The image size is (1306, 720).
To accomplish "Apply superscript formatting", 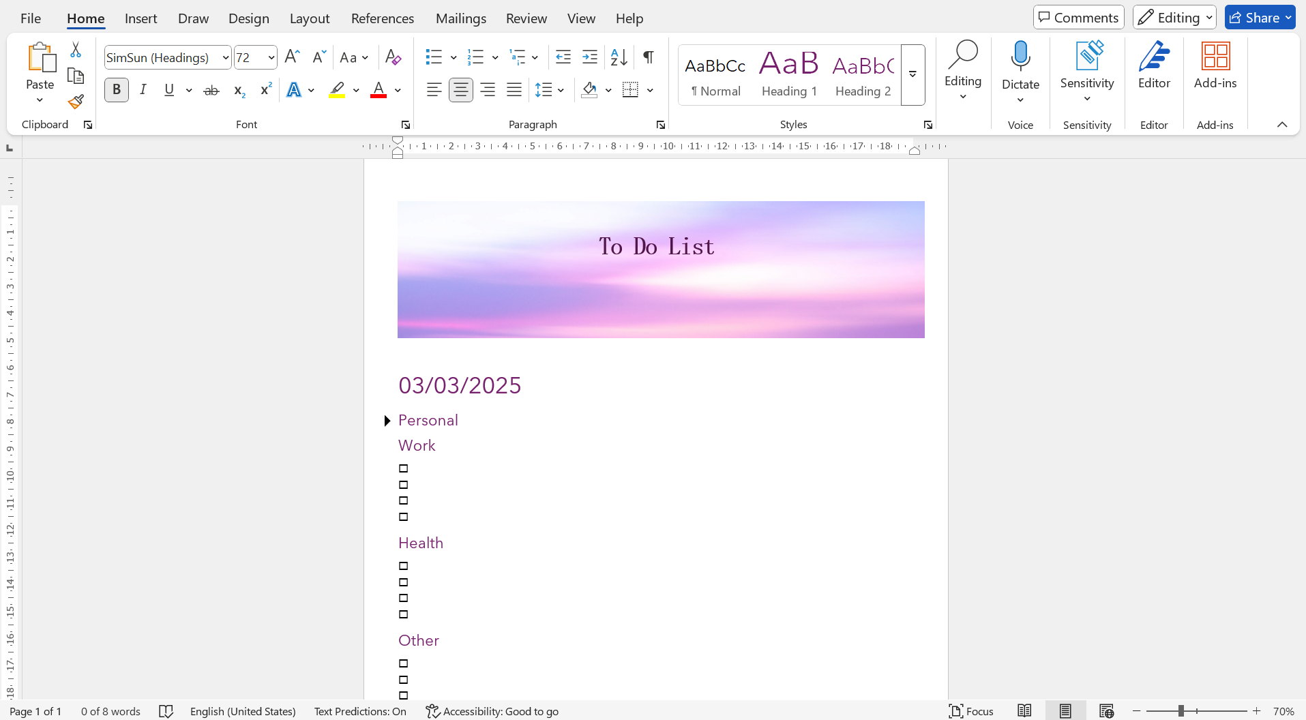I will pyautogui.click(x=266, y=90).
